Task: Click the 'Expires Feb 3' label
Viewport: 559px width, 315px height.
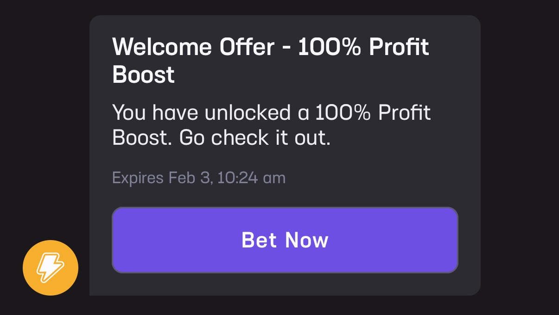Action: [162, 178]
